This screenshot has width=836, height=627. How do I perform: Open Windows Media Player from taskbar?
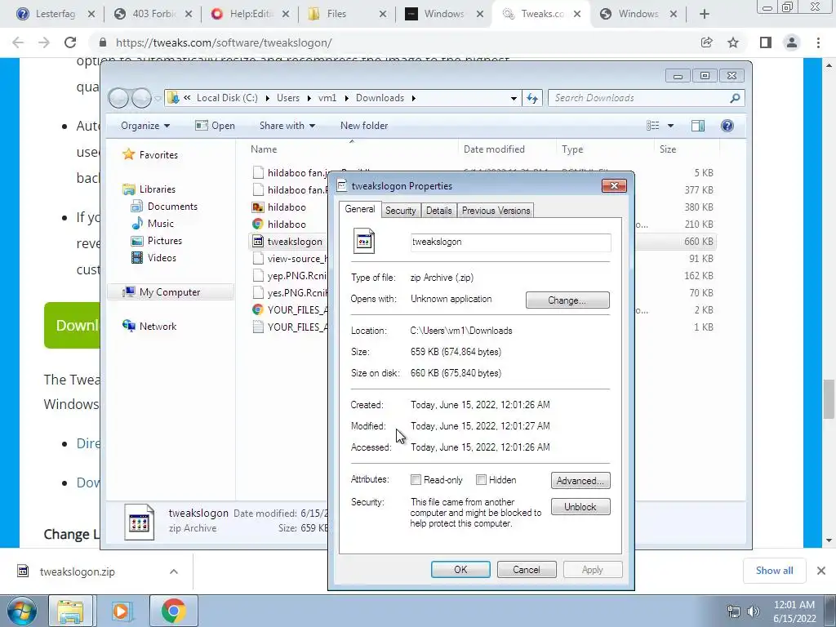tap(122, 611)
